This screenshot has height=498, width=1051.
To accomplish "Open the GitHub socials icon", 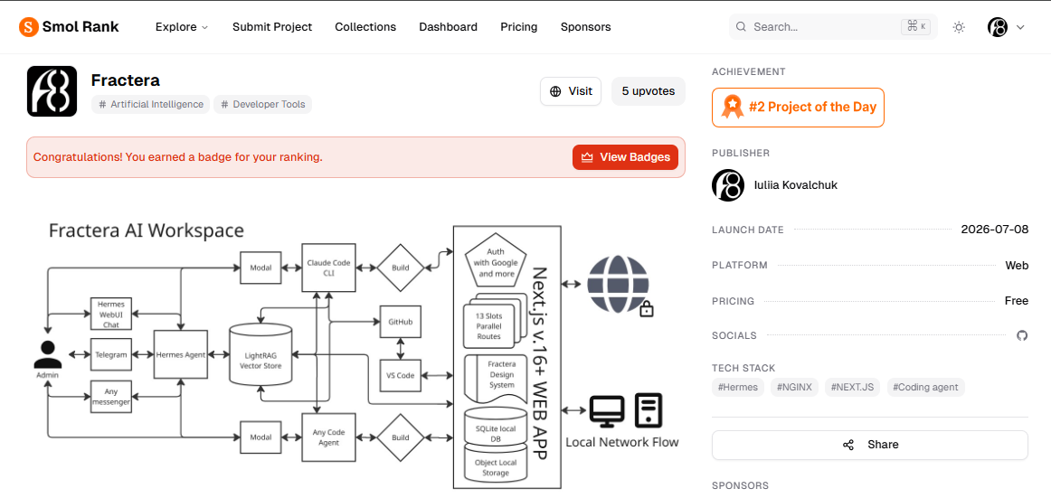I will pyautogui.click(x=1022, y=335).
